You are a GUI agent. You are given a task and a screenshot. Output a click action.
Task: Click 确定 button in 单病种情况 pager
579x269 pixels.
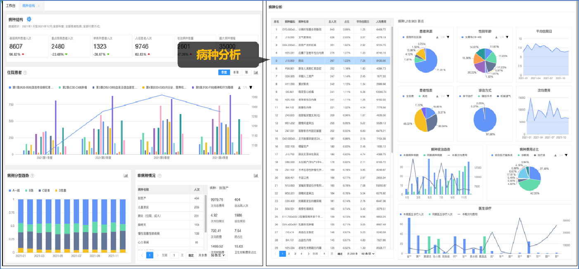tap(191, 255)
